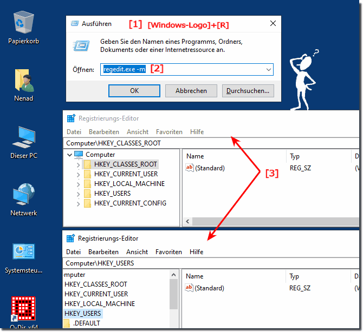Open Datei menu in upper Registrierungs-Editor
Screen dimensions: 363x332
[x=74, y=132]
